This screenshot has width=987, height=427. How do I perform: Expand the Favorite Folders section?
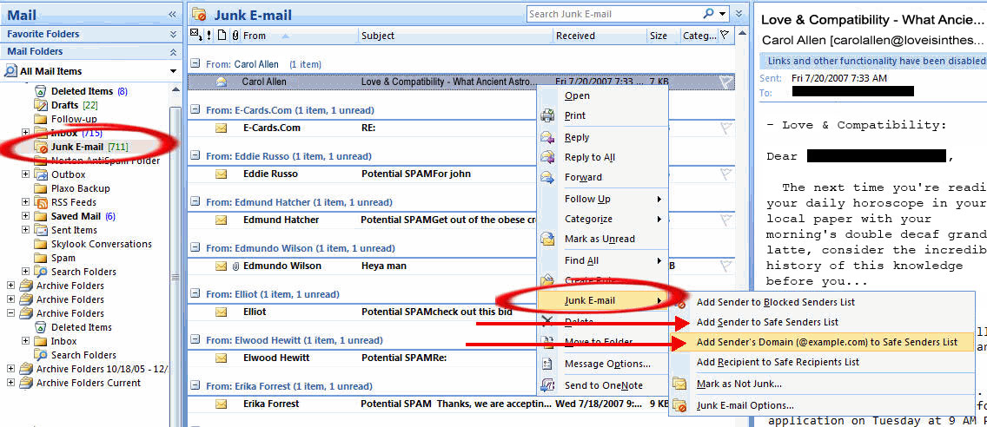[173, 34]
